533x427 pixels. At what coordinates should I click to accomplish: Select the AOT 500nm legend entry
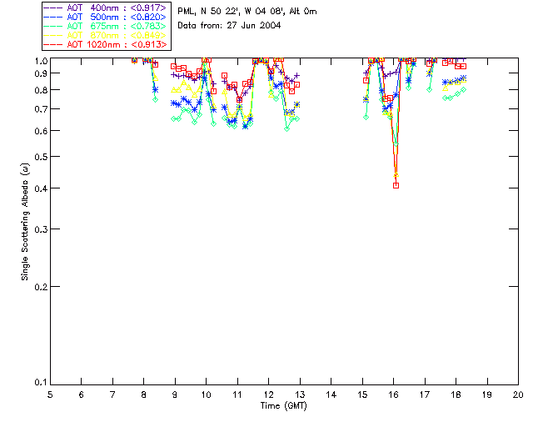(x=106, y=17)
